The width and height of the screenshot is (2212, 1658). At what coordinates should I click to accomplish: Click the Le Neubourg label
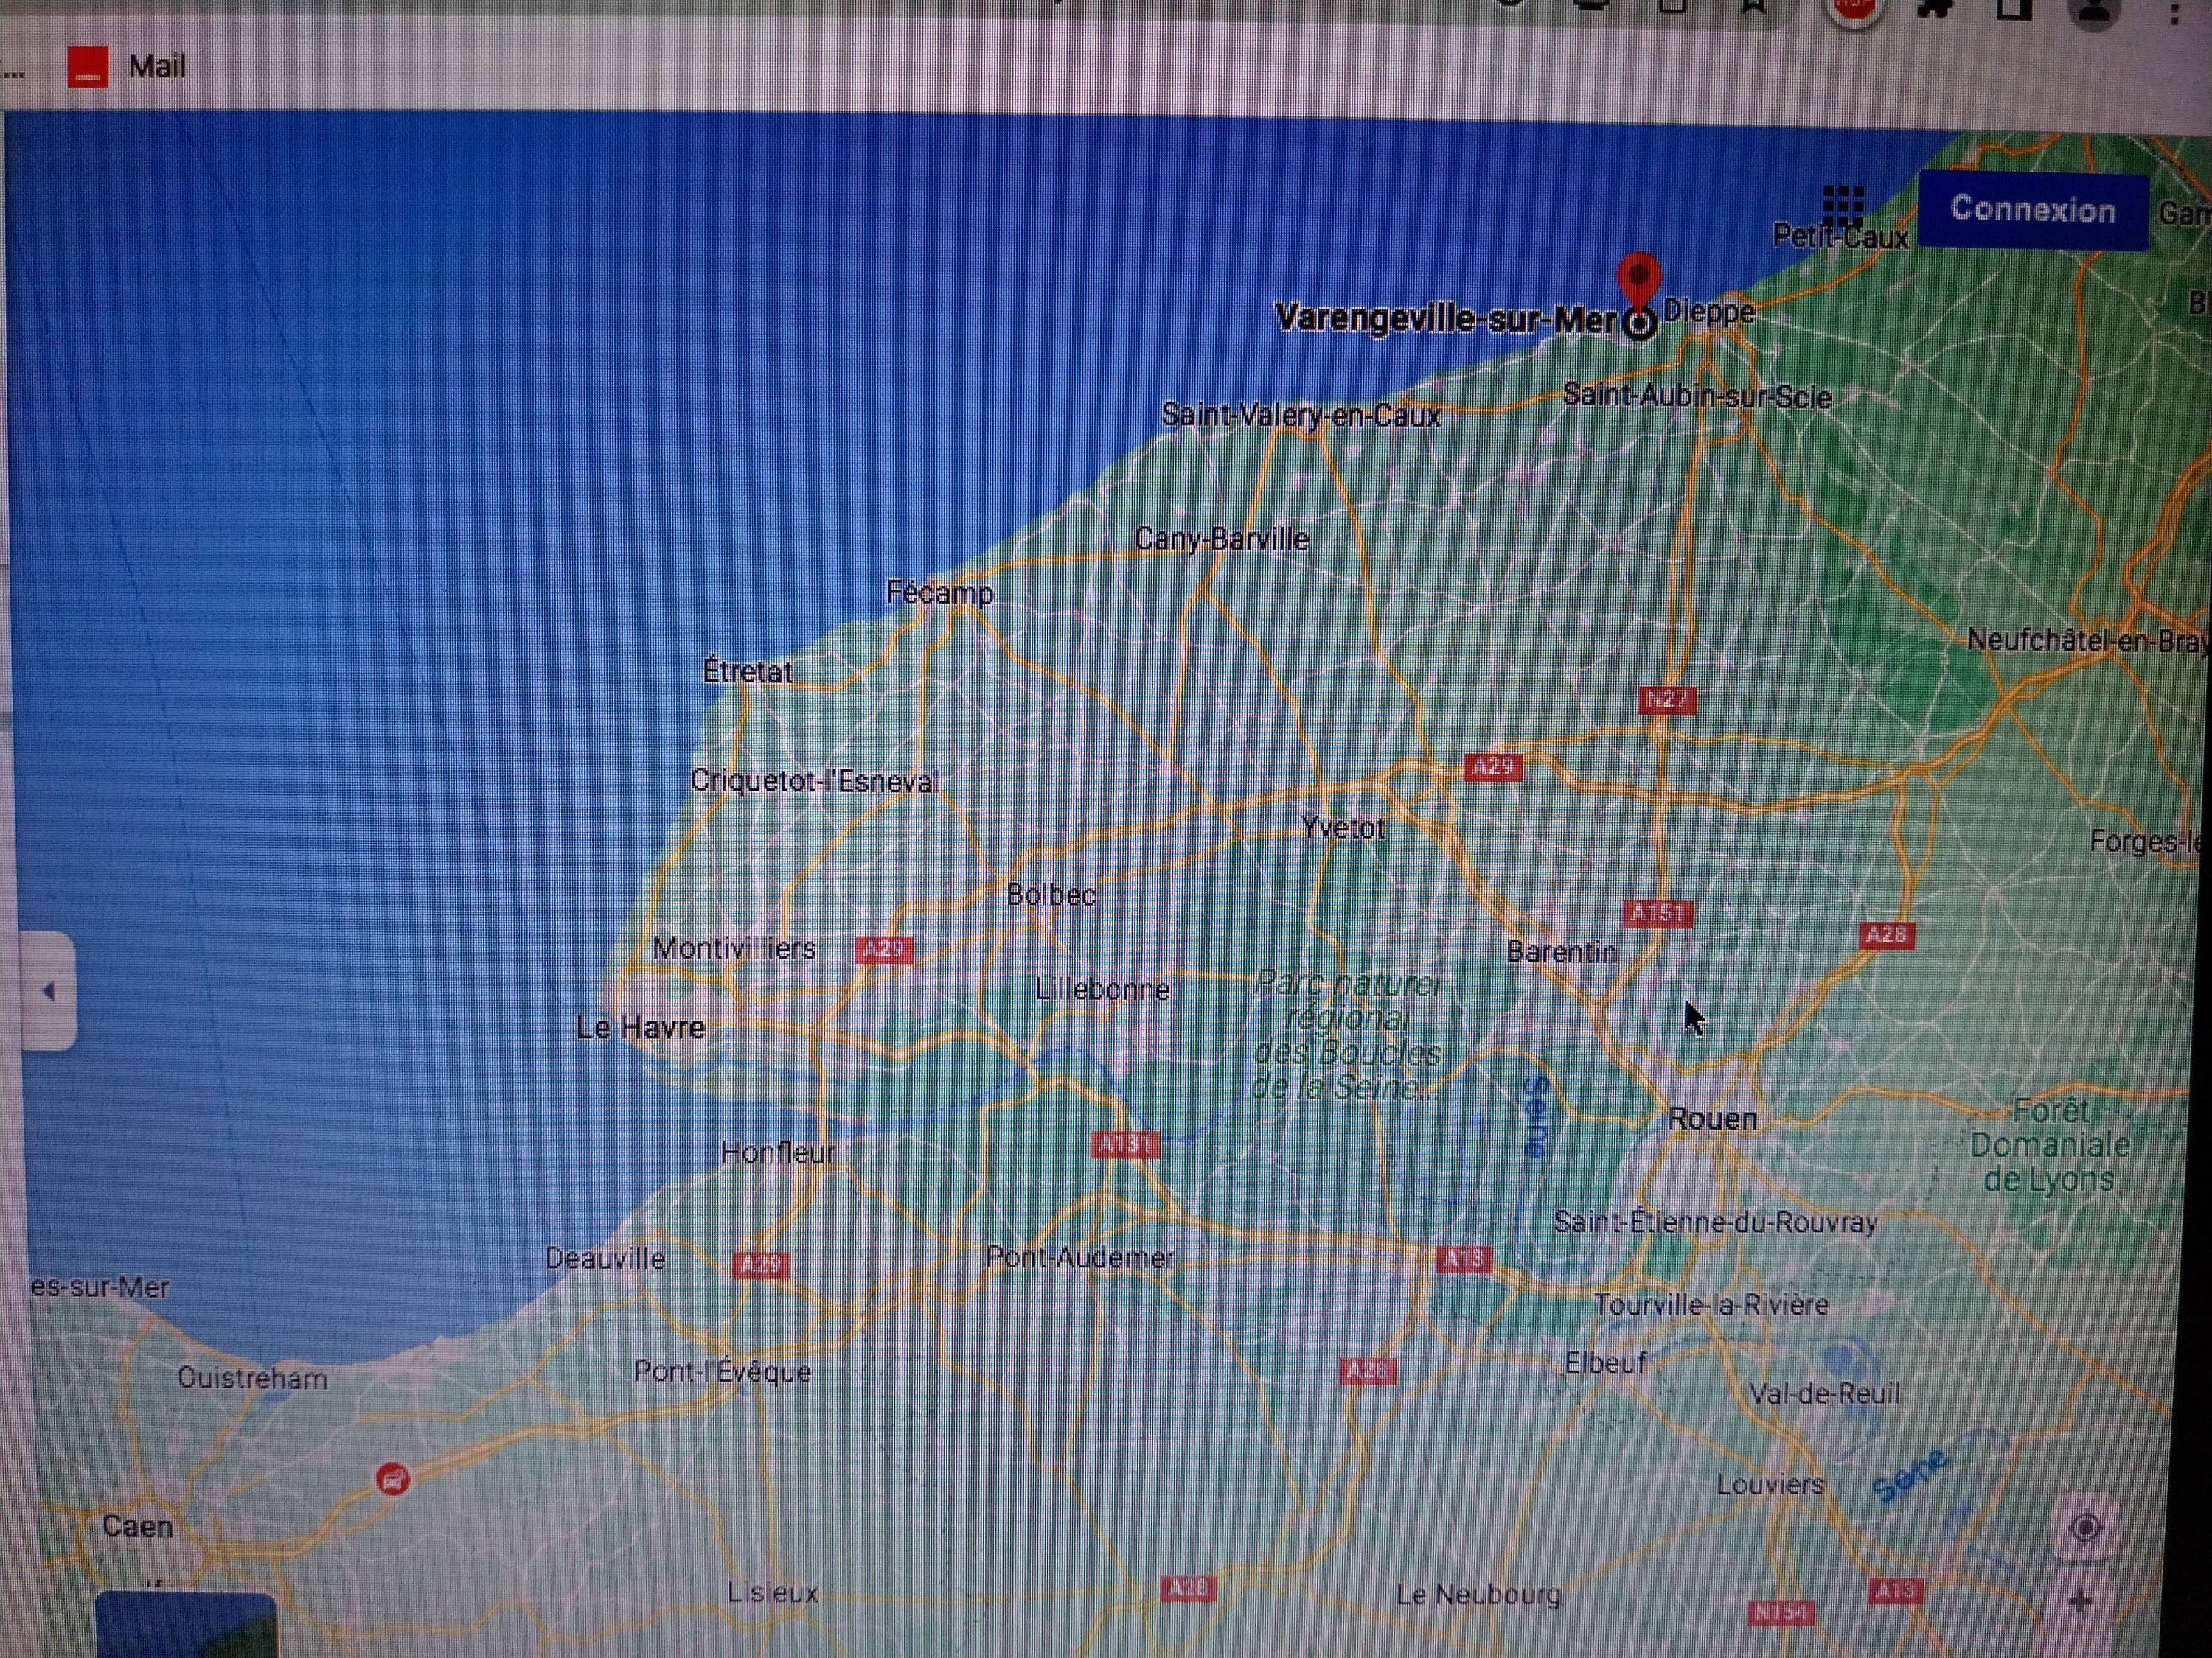click(x=1478, y=1595)
